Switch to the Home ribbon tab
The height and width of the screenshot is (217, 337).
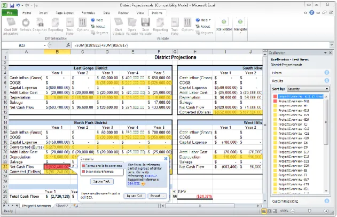27,13
